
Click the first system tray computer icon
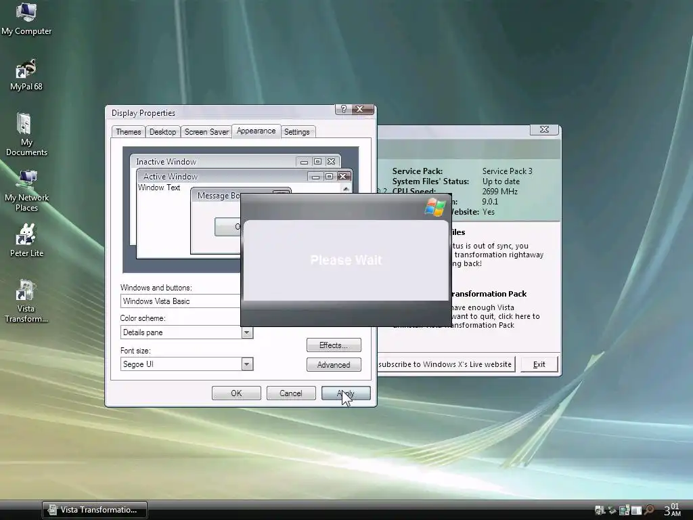tap(600, 511)
